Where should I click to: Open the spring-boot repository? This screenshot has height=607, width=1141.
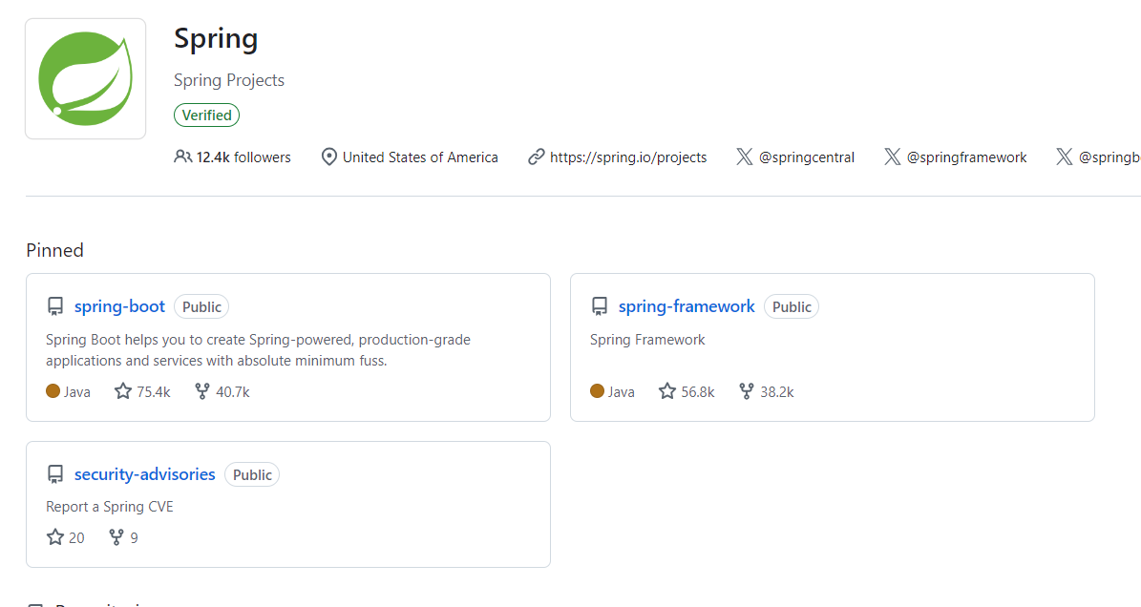(x=119, y=306)
